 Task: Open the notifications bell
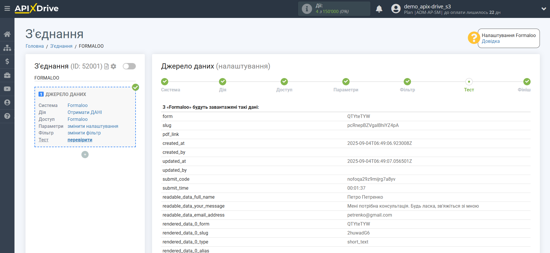coord(379,9)
